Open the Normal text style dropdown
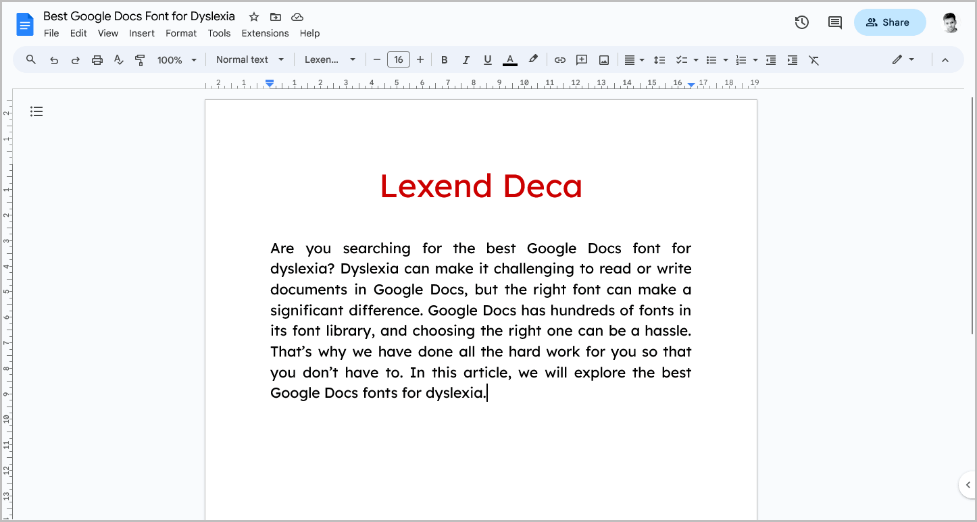The image size is (977, 522). tap(250, 59)
